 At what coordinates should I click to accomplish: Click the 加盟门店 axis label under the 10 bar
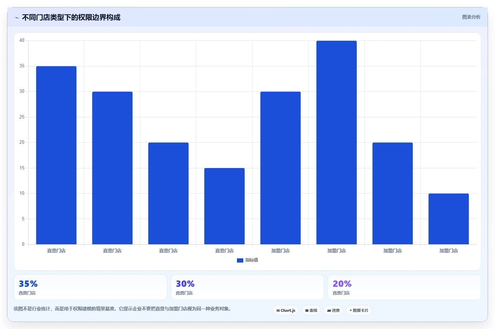point(449,251)
